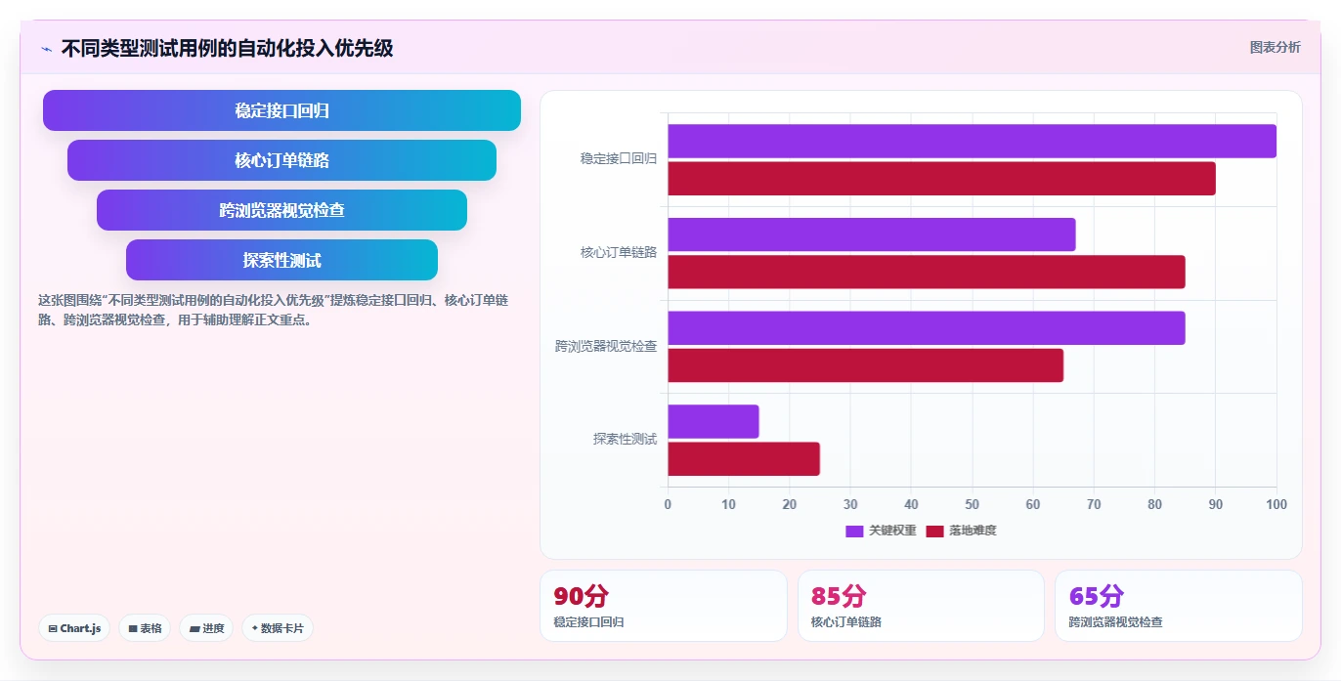Select the 稳定接口回归 funnel bar
This screenshot has width=1341, height=681.
[x=281, y=110]
